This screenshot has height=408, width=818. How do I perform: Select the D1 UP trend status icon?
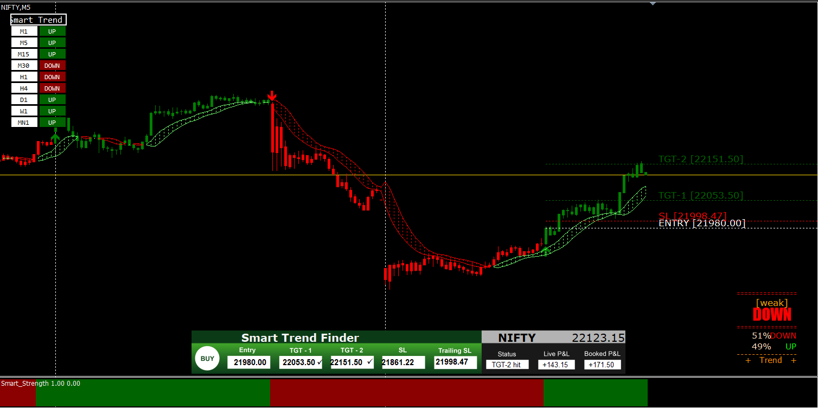tap(52, 99)
